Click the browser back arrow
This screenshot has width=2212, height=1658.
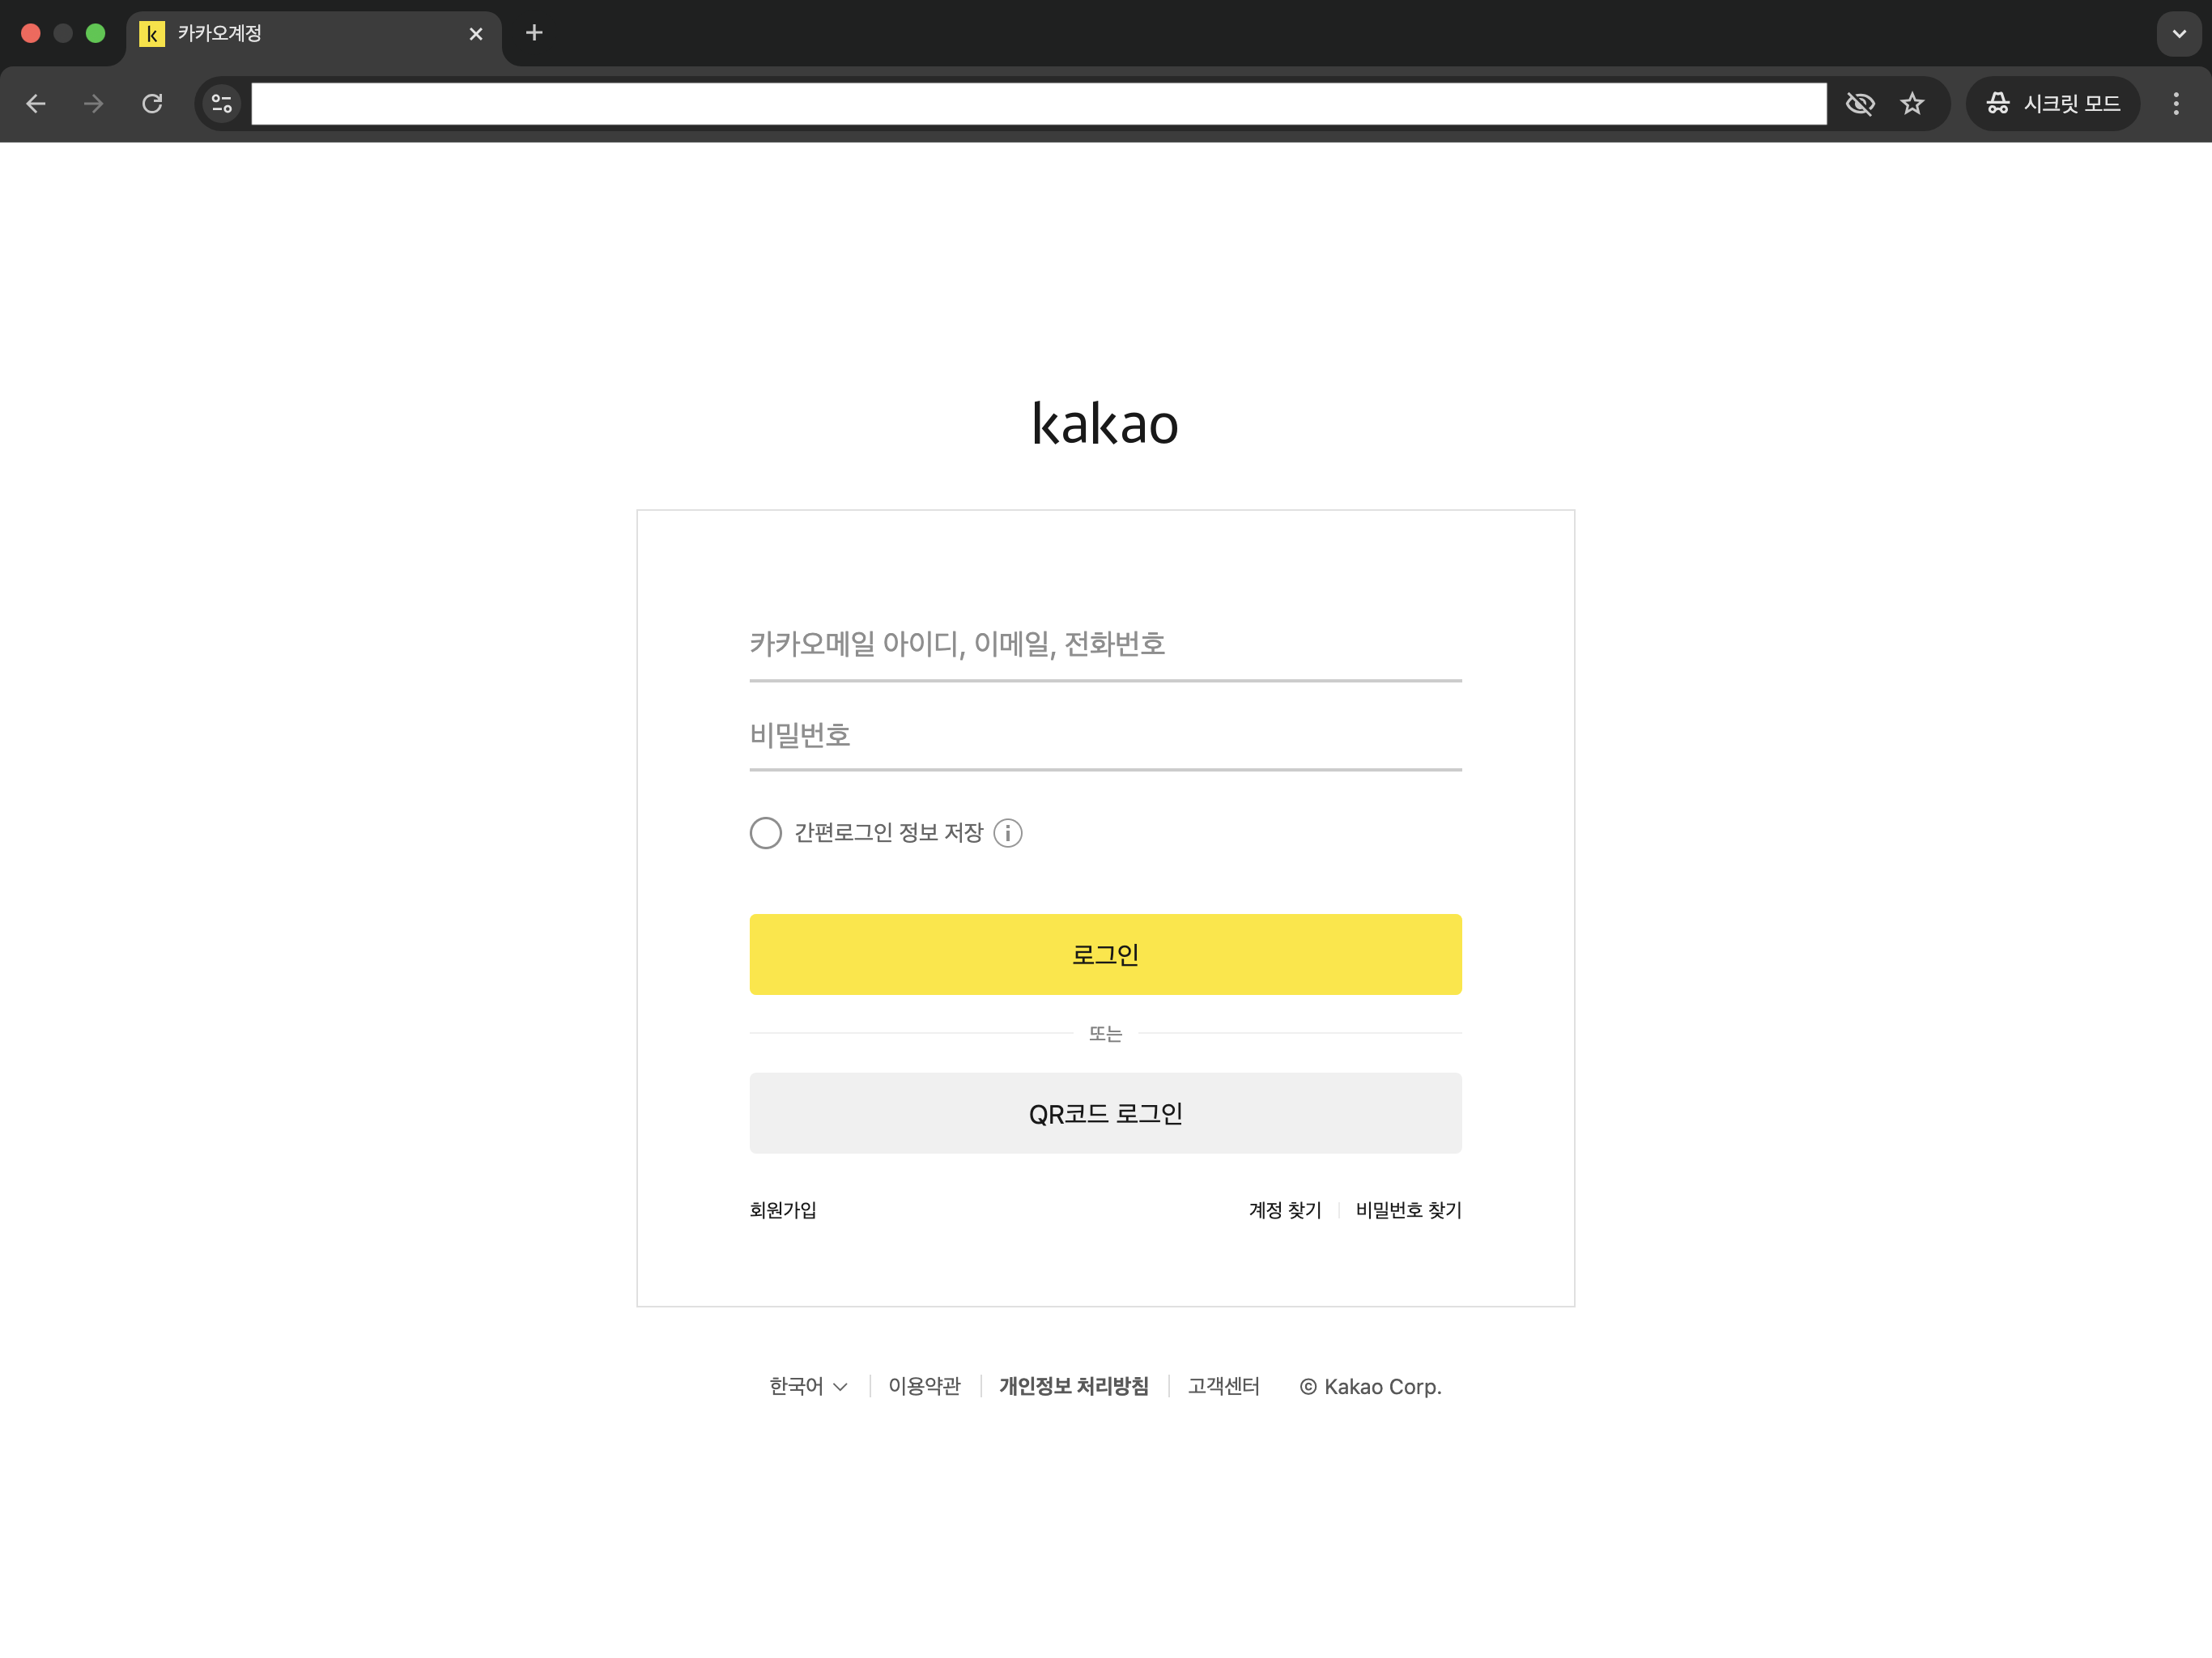point(36,104)
